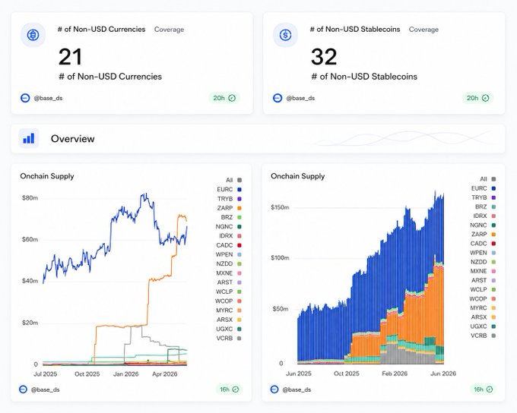Toggle All series in stacked bar chart legend
Screen dimensions: 517x413
487,179
